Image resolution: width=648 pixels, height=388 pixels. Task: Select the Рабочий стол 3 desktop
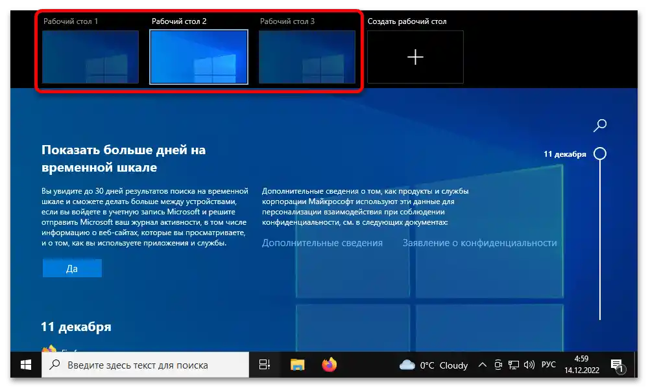(x=307, y=57)
